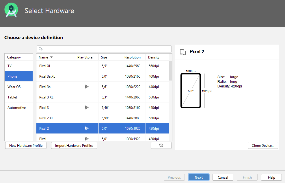The height and width of the screenshot is (183, 285).
Task: Click the highlighted Pixel 2 name cell
Action: tap(56, 128)
